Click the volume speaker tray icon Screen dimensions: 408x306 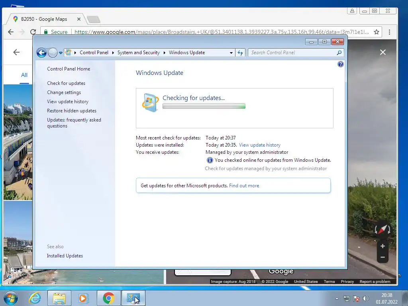366,298
